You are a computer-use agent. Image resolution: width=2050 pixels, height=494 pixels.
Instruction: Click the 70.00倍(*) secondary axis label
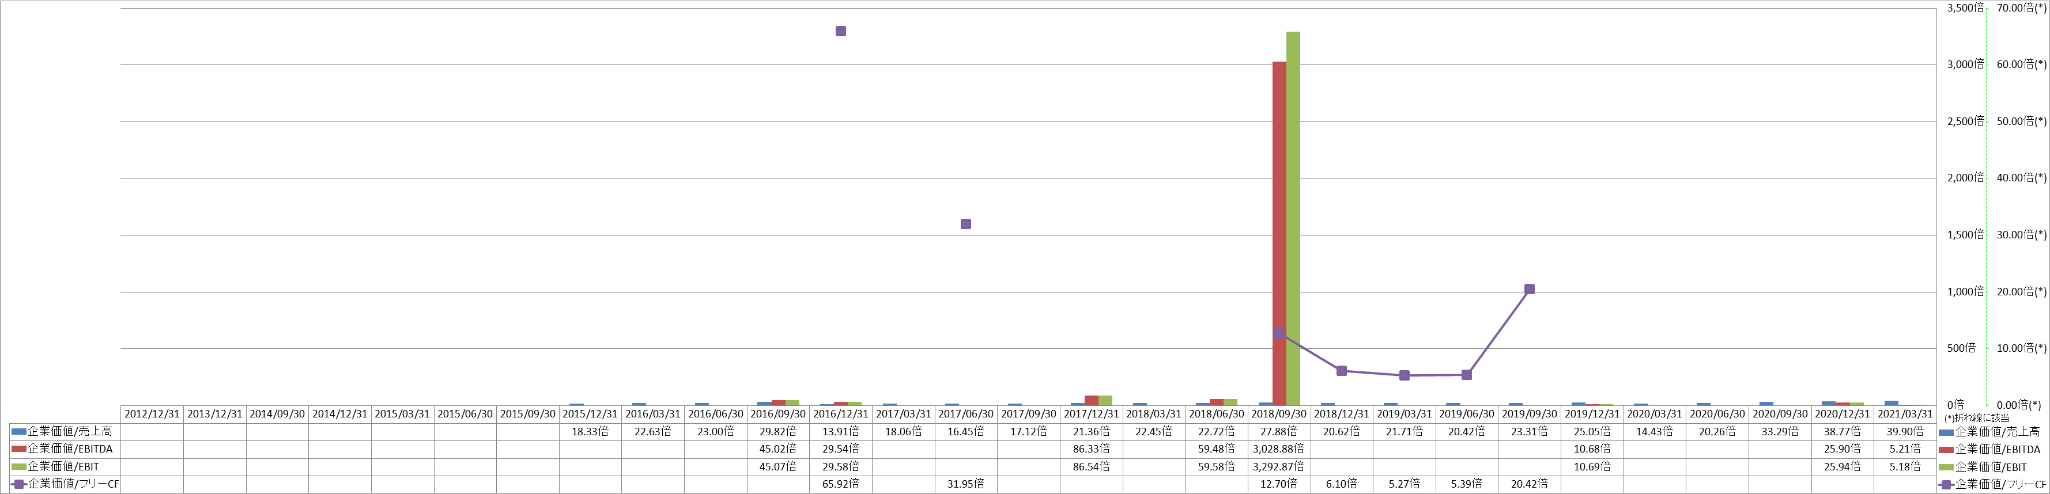(2021, 7)
